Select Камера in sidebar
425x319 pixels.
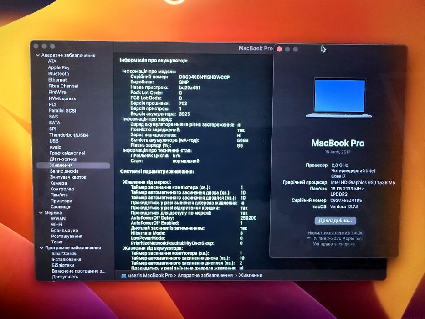pyautogui.click(x=58, y=183)
